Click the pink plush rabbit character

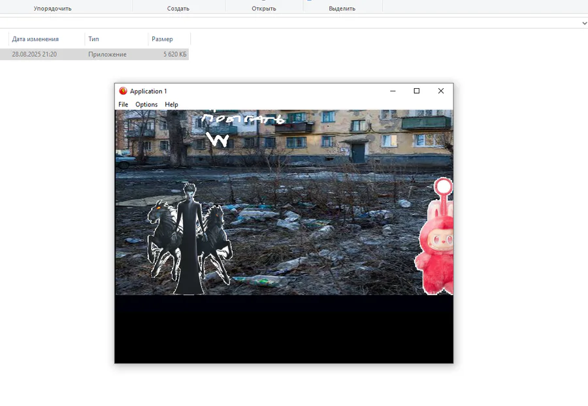[434, 236]
